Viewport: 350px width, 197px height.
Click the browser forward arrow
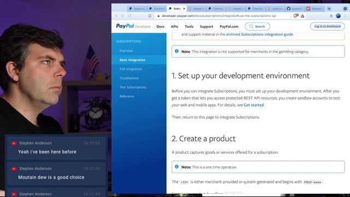click(122, 16)
